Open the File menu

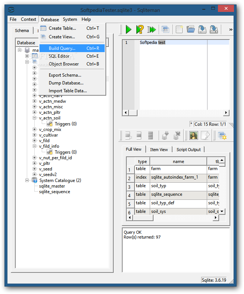click(x=13, y=19)
